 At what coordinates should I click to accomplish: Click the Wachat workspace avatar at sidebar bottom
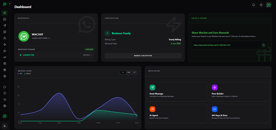pos(5,116)
